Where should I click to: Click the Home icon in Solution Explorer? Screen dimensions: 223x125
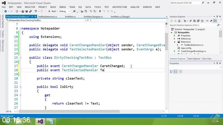point(179,21)
